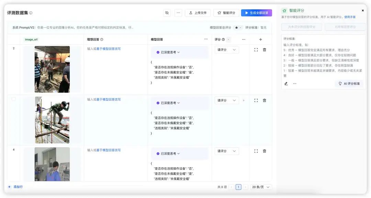The height and width of the screenshot is (198, 371).
Task: Click the info icon beside 评测数据集
Action: [31, 13]
